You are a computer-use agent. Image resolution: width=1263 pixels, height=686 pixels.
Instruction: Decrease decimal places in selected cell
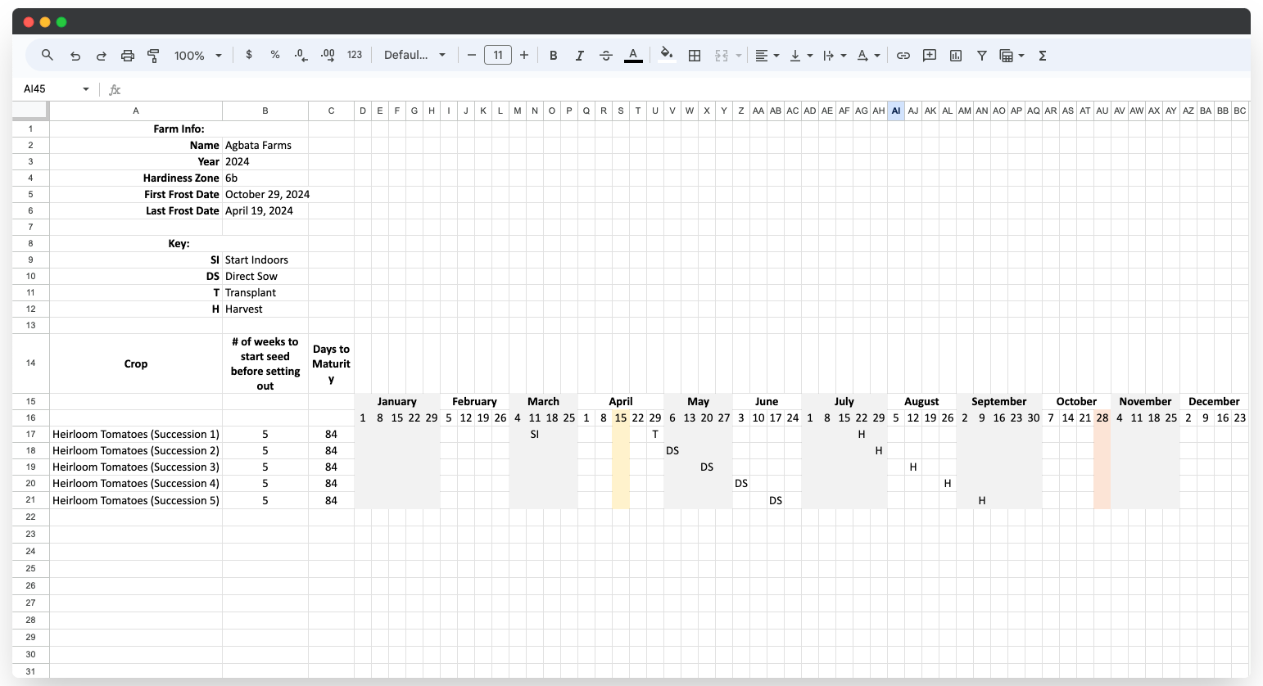[x=301, y=55]
